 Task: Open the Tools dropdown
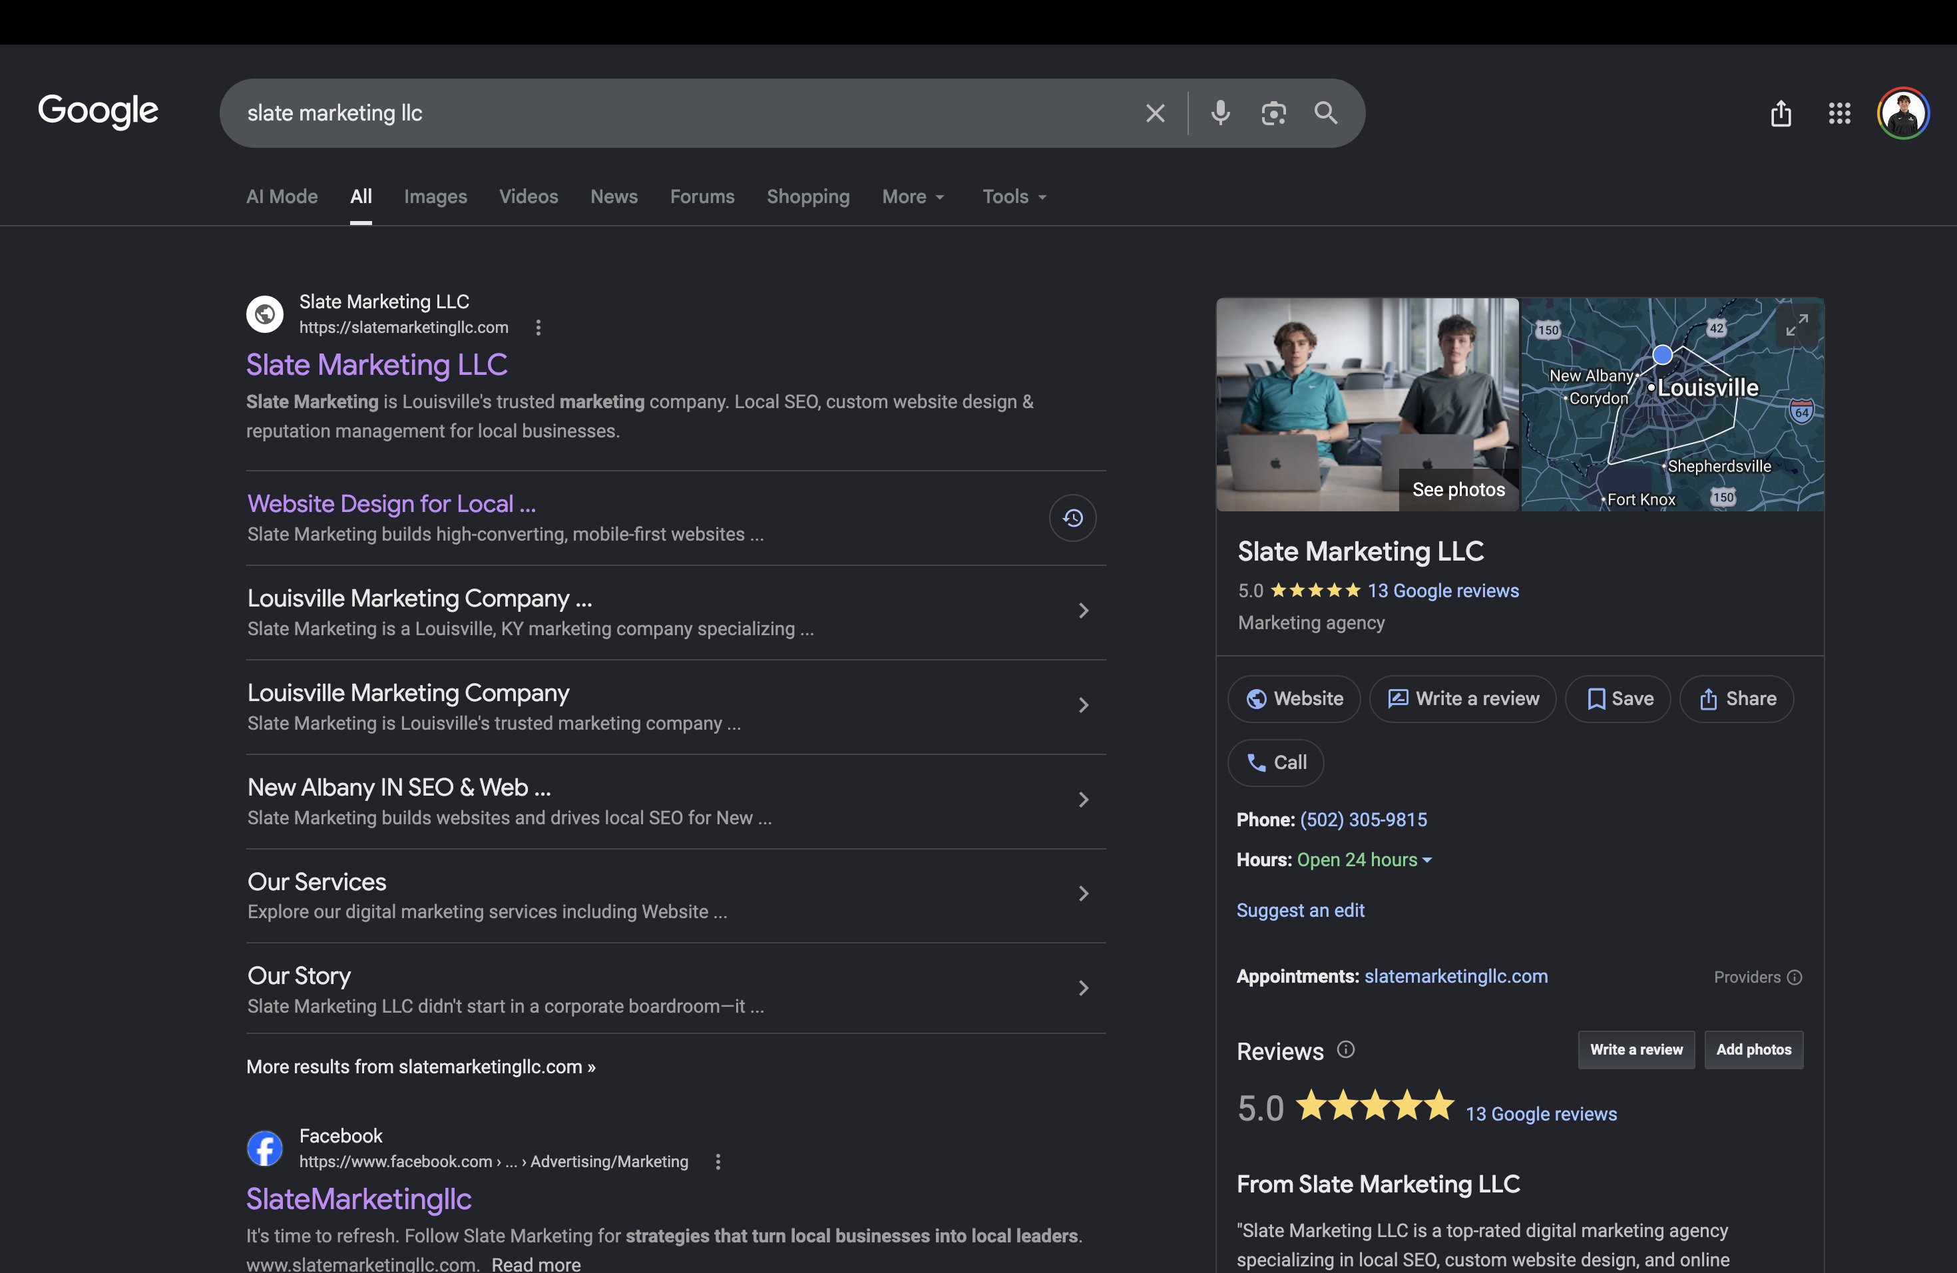click(1014, 196)
